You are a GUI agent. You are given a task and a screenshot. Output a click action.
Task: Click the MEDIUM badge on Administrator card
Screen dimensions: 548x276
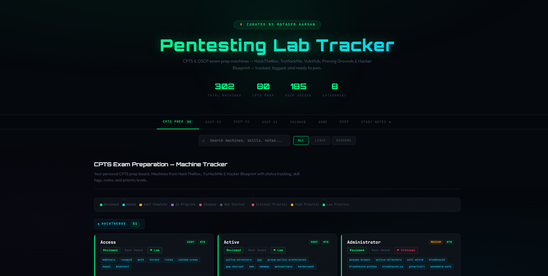click(436, 242)
